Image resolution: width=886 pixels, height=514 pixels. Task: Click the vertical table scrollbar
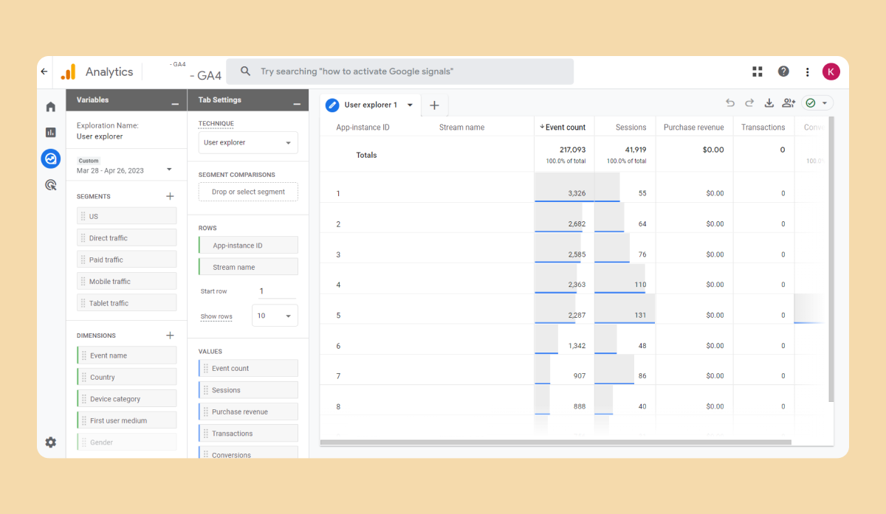click(x=831, y=259)
